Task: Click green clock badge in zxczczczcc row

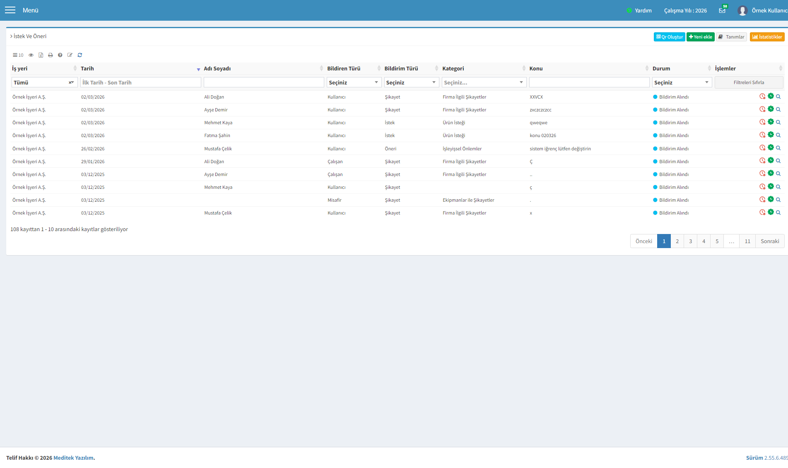Action: pos(771,109)
